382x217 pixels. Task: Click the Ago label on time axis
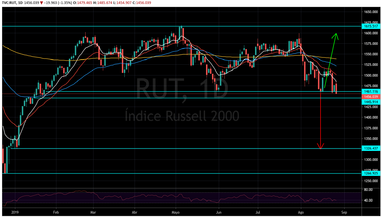(x=301, y=212)
